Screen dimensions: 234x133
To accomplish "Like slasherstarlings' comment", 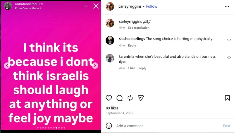I will pos(229,40).
